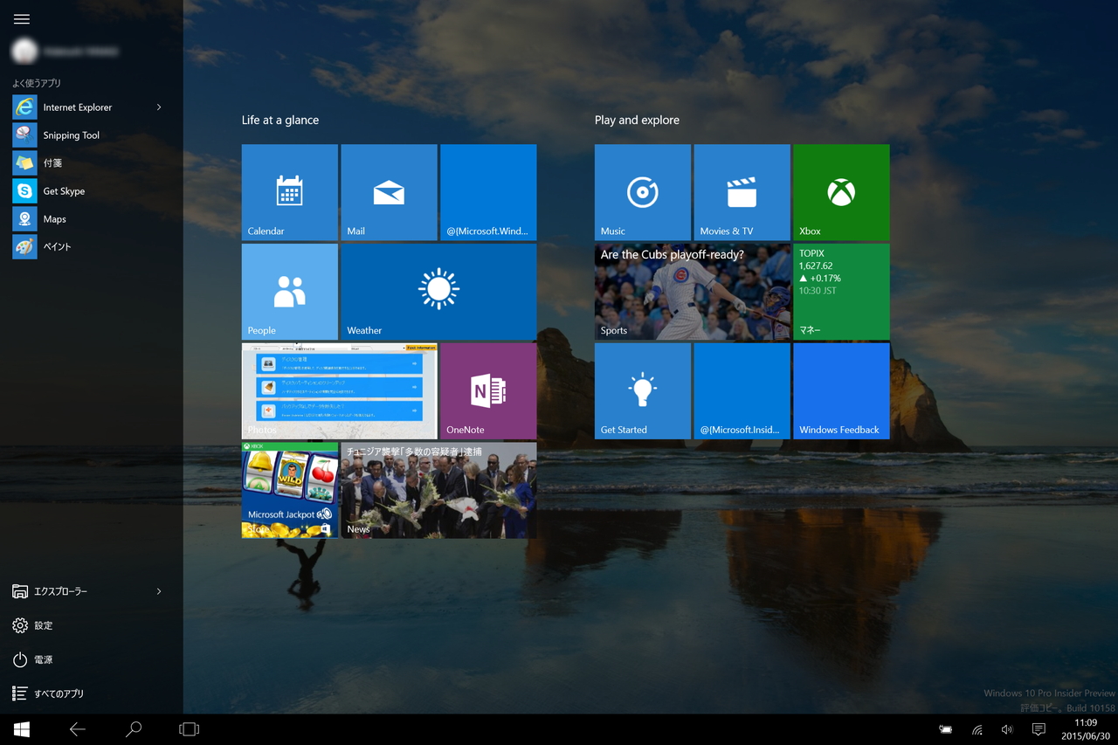Open the clock showing 11:09
1118x745 pixels.
click(x=1086, y=729)
